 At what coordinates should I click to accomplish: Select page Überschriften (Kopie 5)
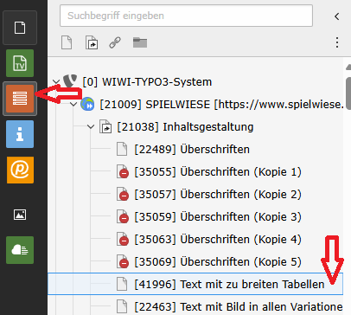tap(218, 262)
